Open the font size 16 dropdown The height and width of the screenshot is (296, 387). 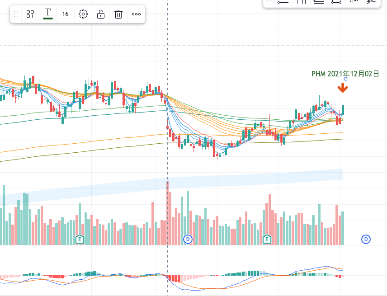(x=66, y=14)
